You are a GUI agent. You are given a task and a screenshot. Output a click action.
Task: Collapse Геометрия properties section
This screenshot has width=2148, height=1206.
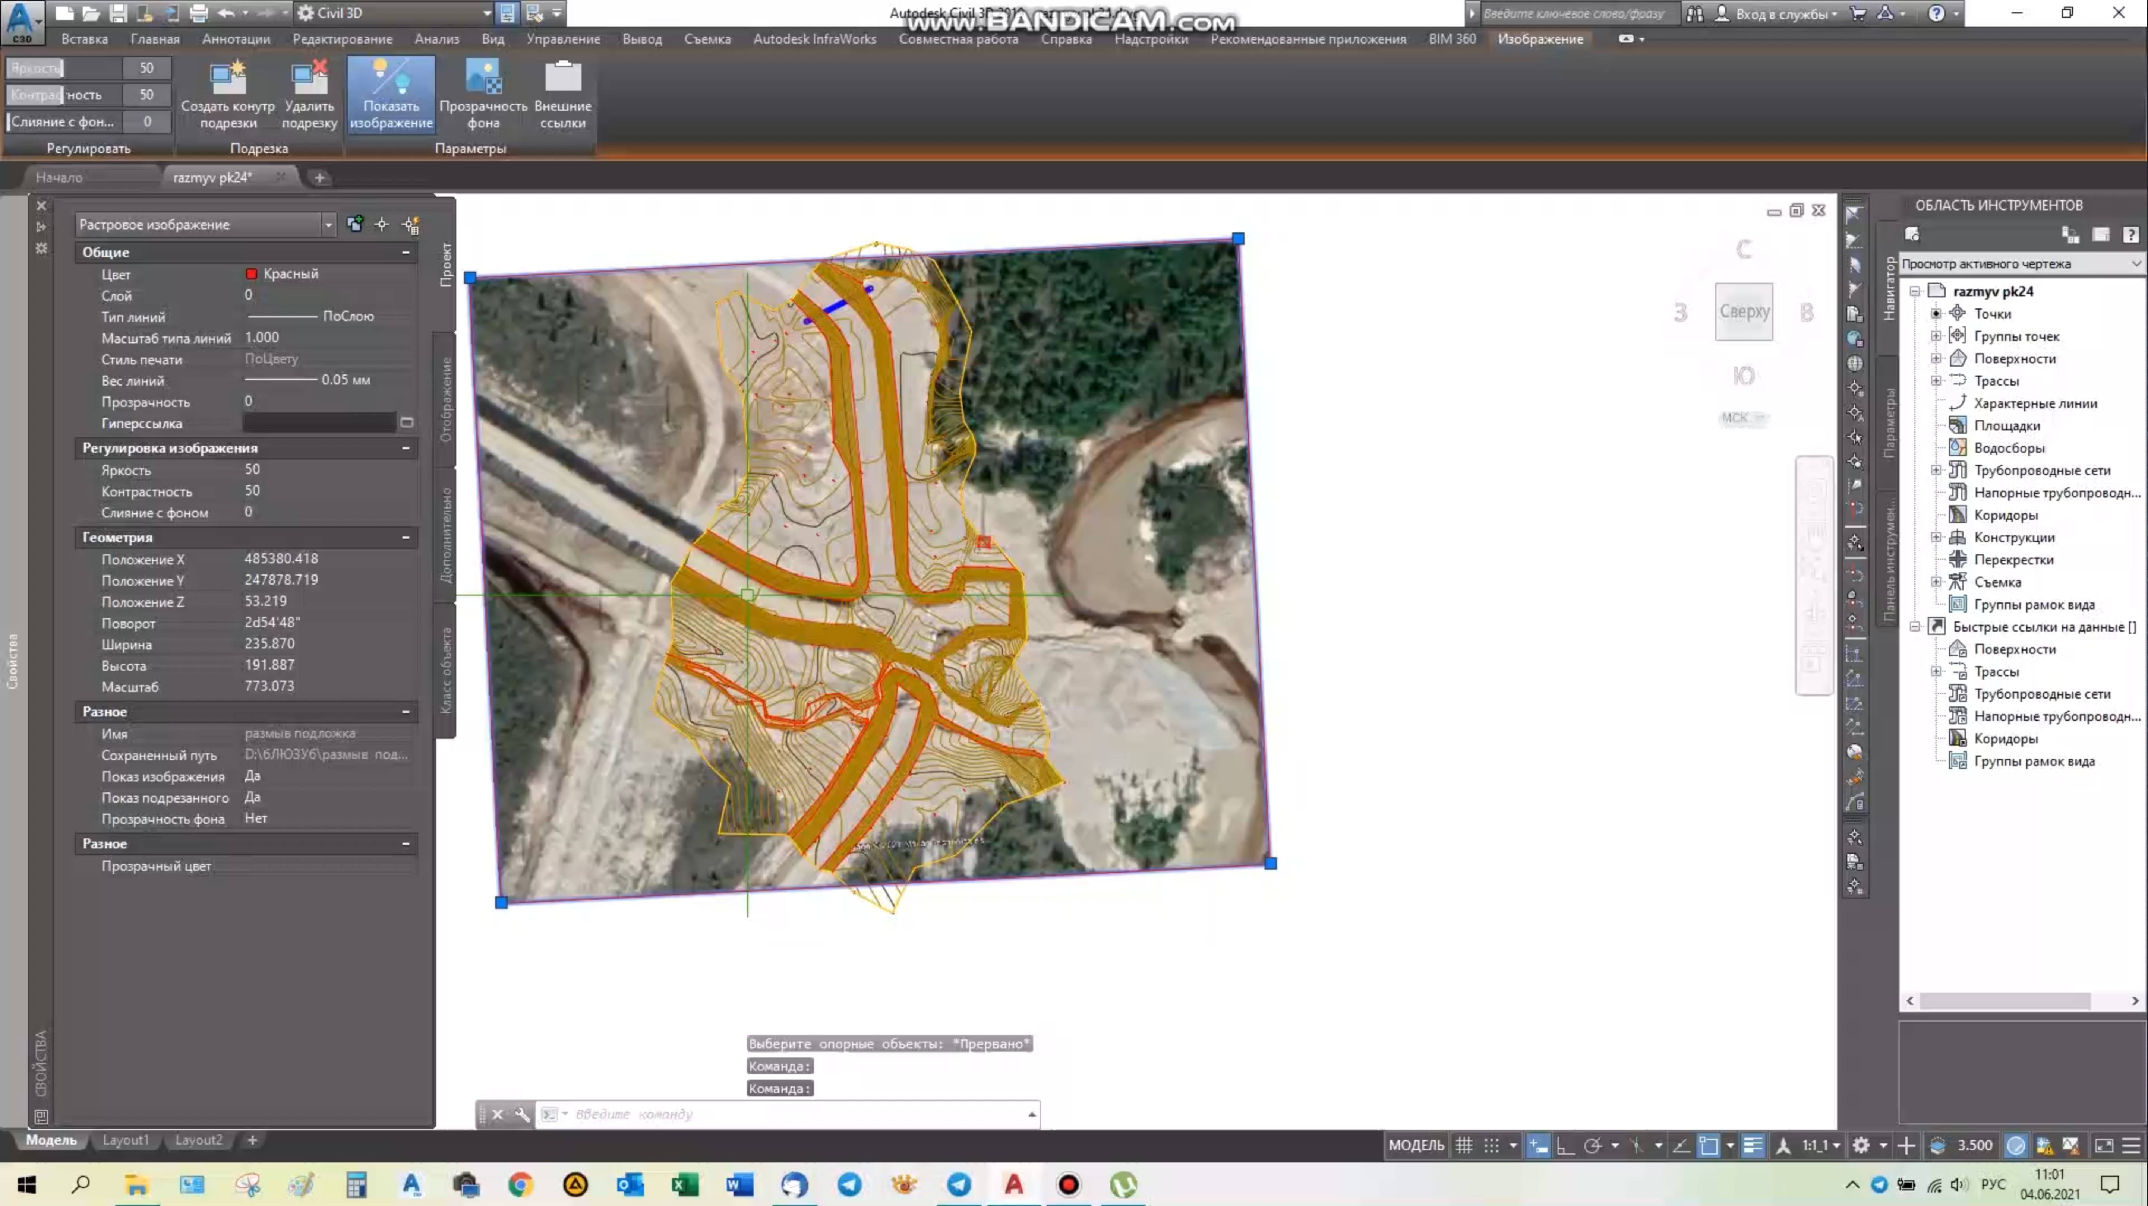406,538
